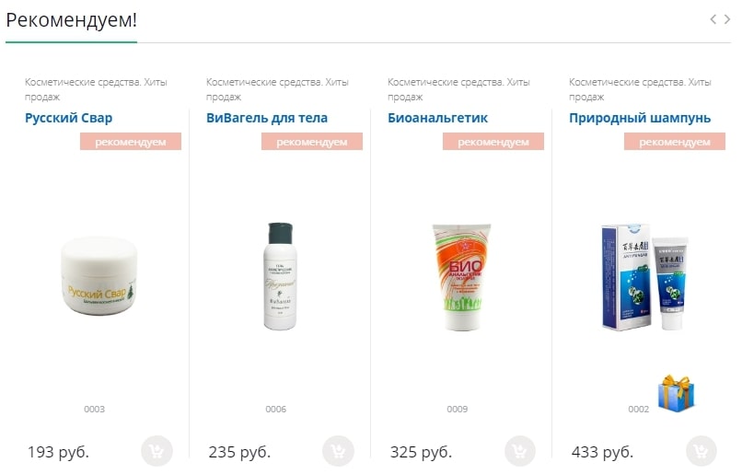742x474 pixels.
Task: Open the Русский Свар product title link
Action: 69,118
